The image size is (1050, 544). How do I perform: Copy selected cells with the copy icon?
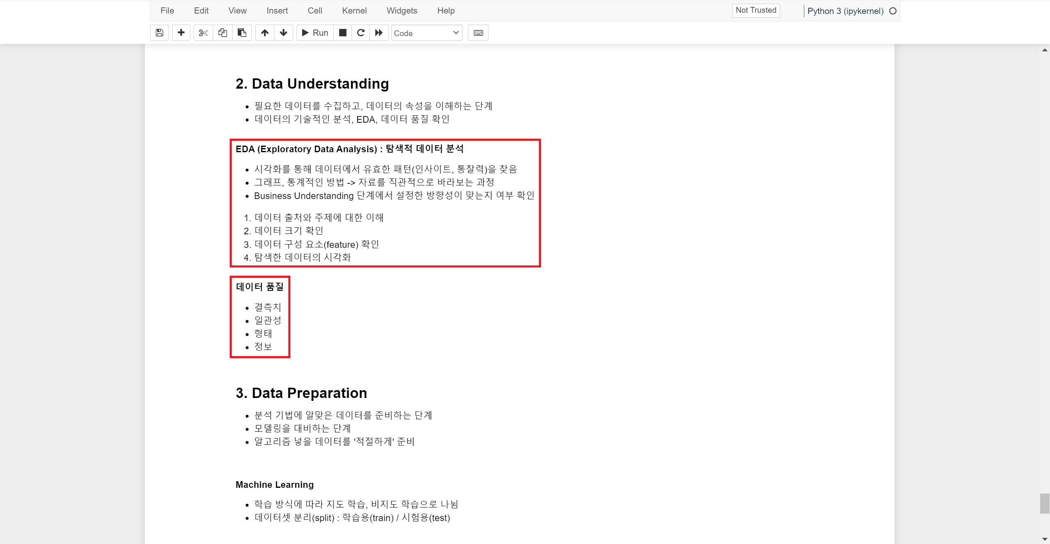click(223, 33)
